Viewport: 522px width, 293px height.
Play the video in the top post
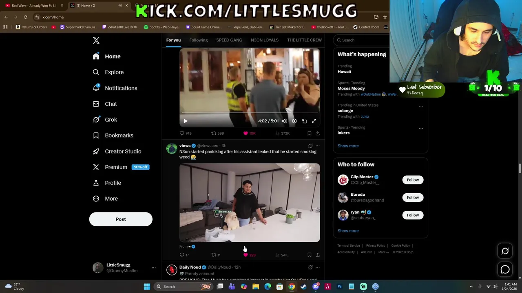(186, 121)
